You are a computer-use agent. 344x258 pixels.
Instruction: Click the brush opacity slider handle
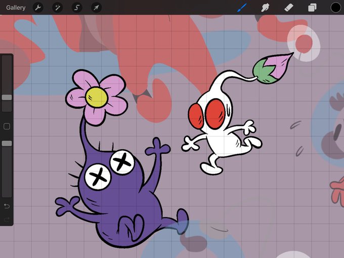click(x=7, y=144)
